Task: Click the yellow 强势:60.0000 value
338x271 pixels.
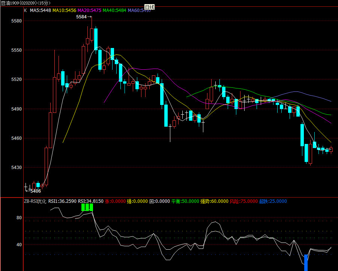Action: pyautogui.click(x=215, y=201)
